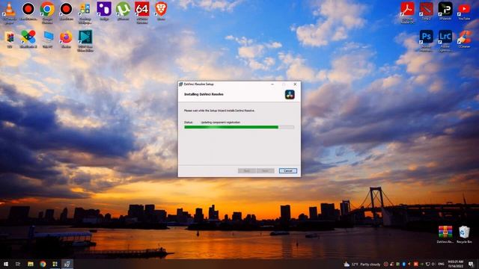
Task: Launch the Brave browser shortcut
Action: click(161, 11)
